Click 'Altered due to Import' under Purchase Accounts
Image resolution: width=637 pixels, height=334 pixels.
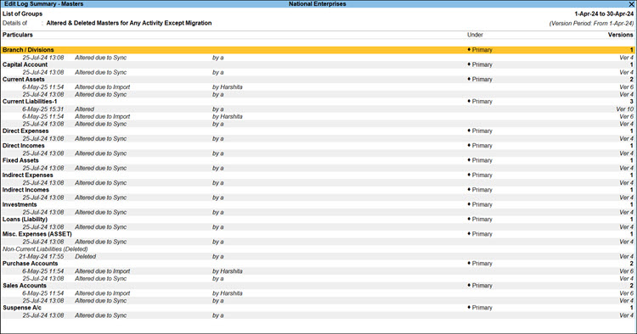(103, 270)
